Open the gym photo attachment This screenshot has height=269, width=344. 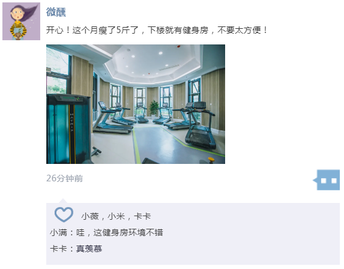136,104
